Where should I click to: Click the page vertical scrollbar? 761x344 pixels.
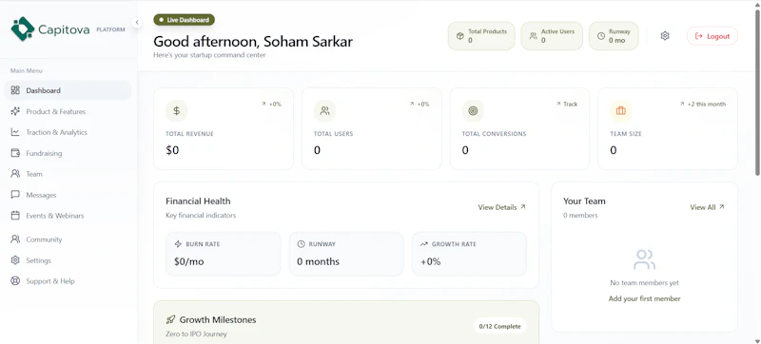(757, 92)
